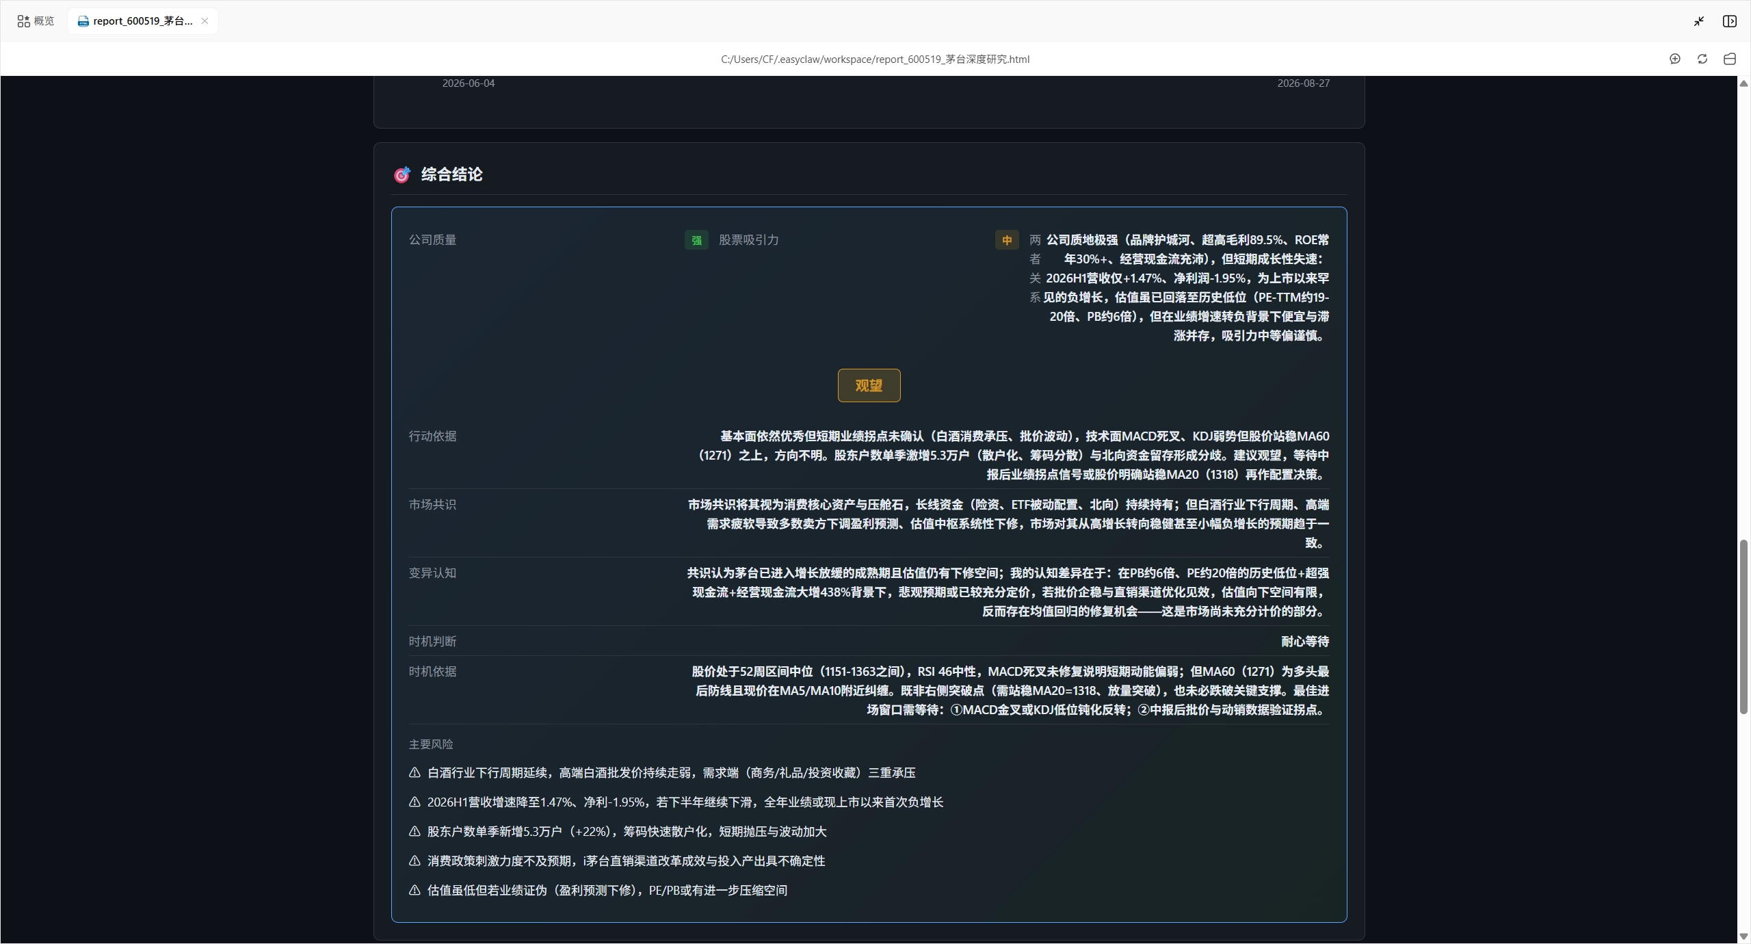Close the report_600519 tab
Viewport: 1751px width, 944px height.
(x=205, y=21)
